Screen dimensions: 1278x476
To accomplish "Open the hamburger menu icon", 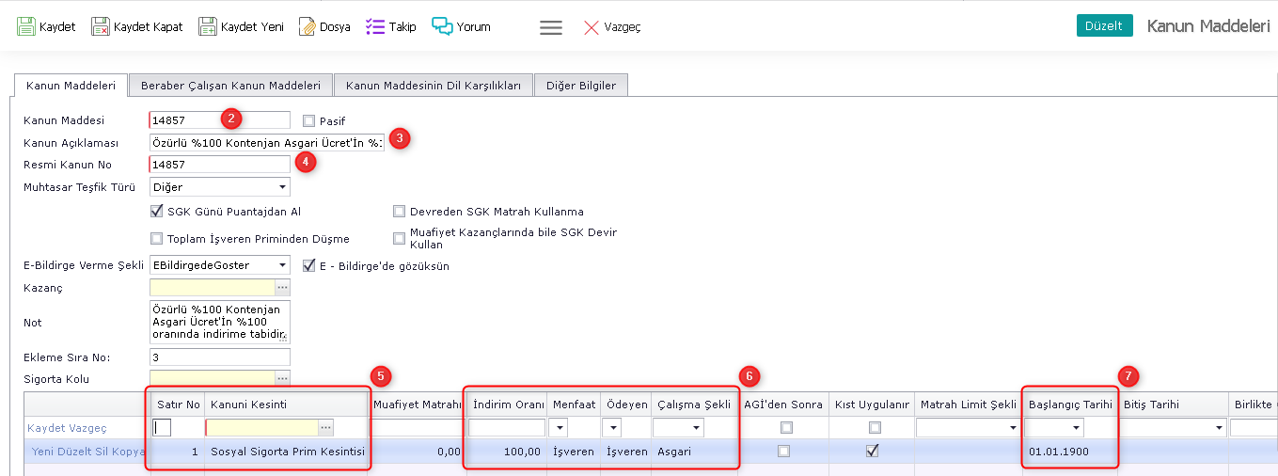I will click(551, 27).
